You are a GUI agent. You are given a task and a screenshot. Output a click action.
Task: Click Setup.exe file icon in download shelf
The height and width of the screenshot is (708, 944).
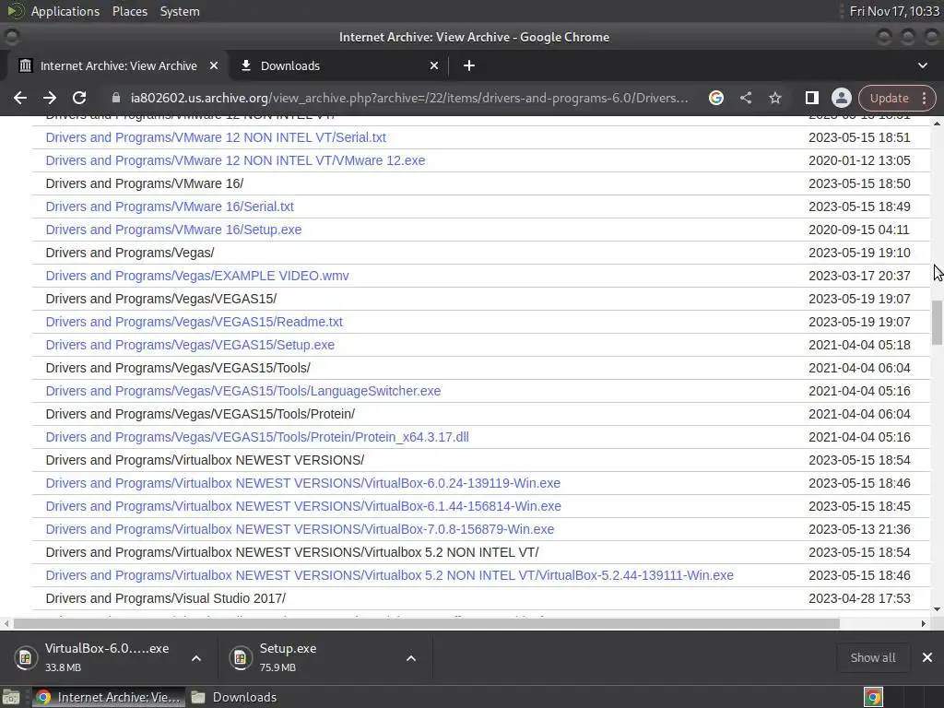(x=240, y=657)
